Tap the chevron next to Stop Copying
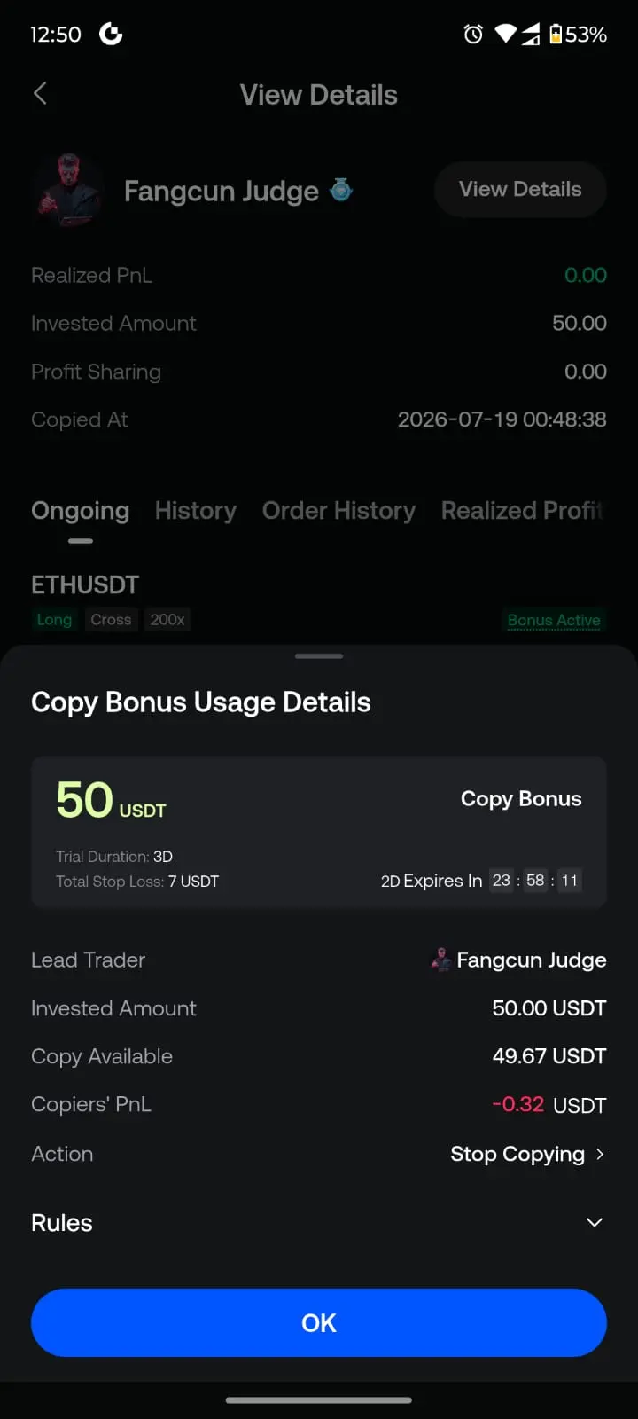Viewport: 638px width, 1419px height. (600, 1154)
